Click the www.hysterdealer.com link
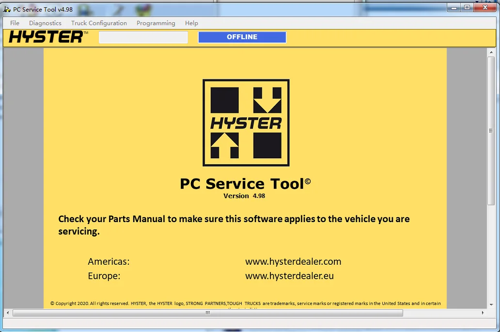This screenshot has width=500, height=332. [293, 262]
